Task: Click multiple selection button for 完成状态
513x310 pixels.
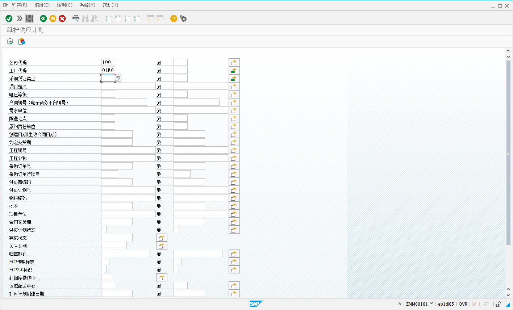Action: (162, 238)
